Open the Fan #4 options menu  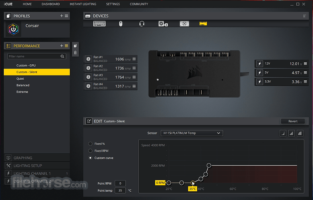click(x=134, y=86)
